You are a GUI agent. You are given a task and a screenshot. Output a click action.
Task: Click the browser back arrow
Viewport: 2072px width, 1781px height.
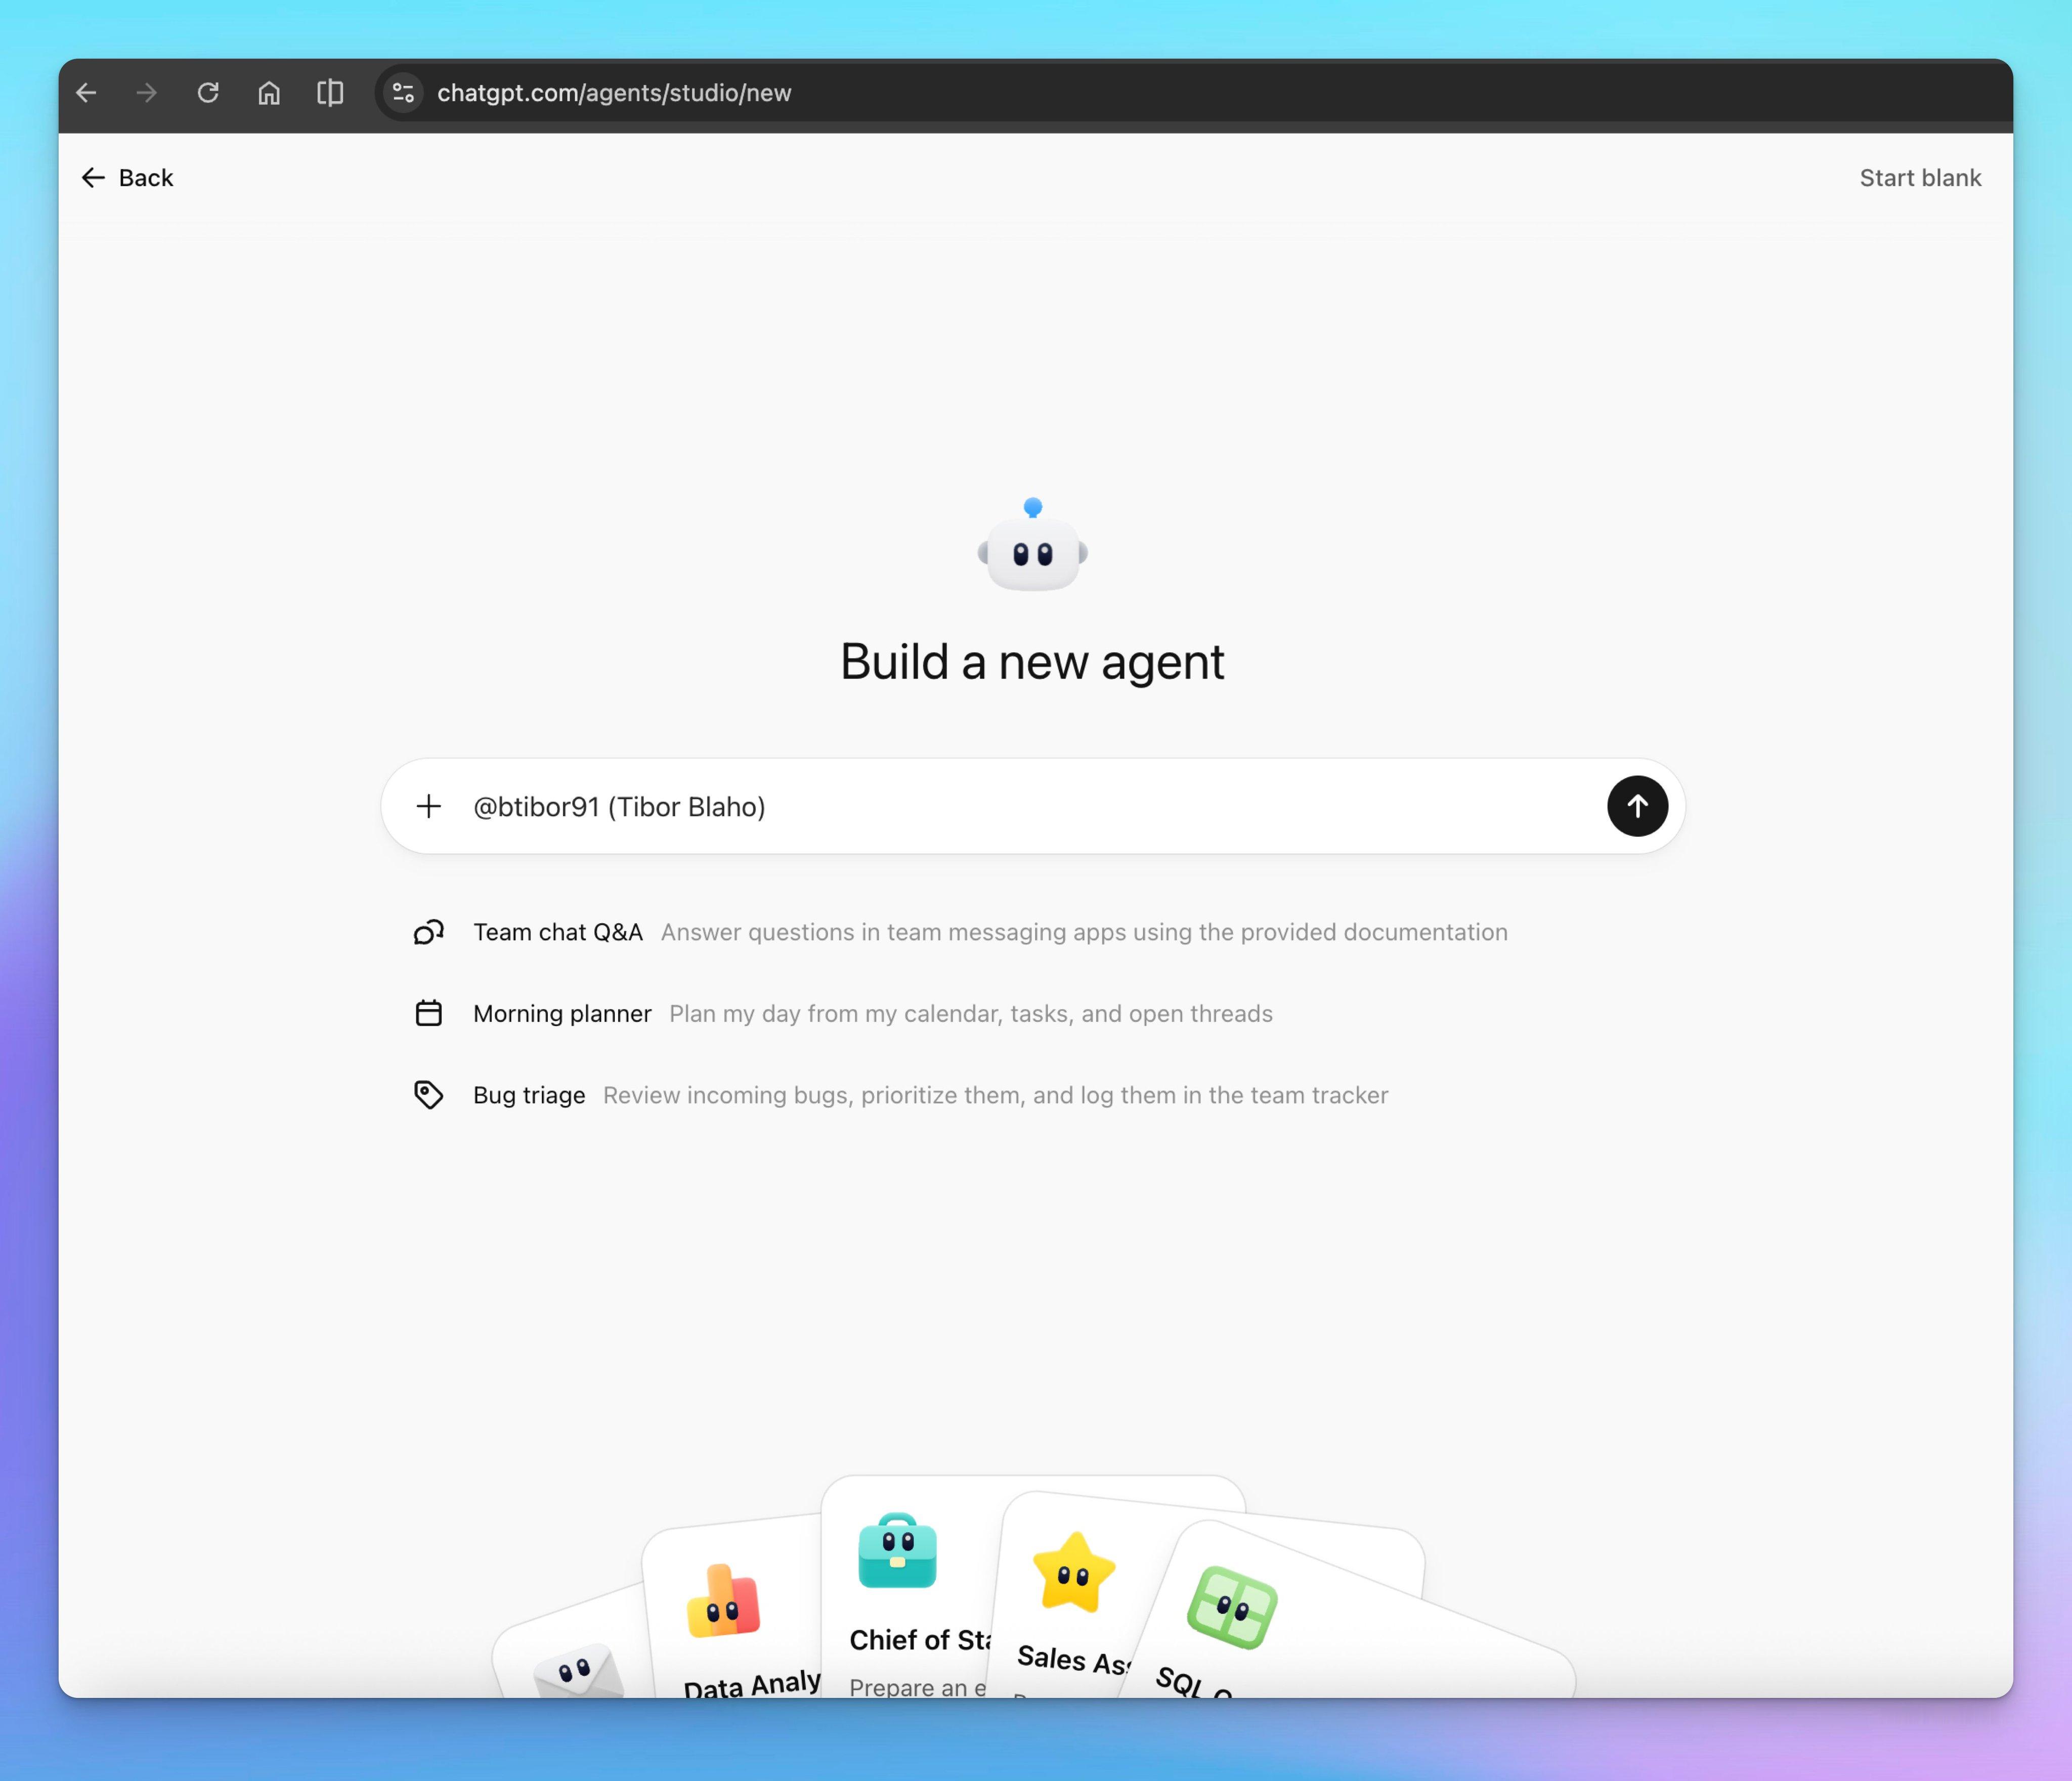pos(87,93)
